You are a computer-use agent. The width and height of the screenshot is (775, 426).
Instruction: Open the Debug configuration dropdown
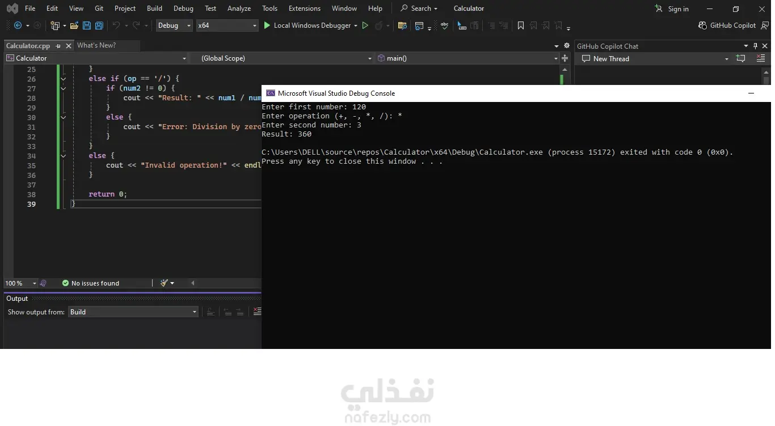click(174, 25)
